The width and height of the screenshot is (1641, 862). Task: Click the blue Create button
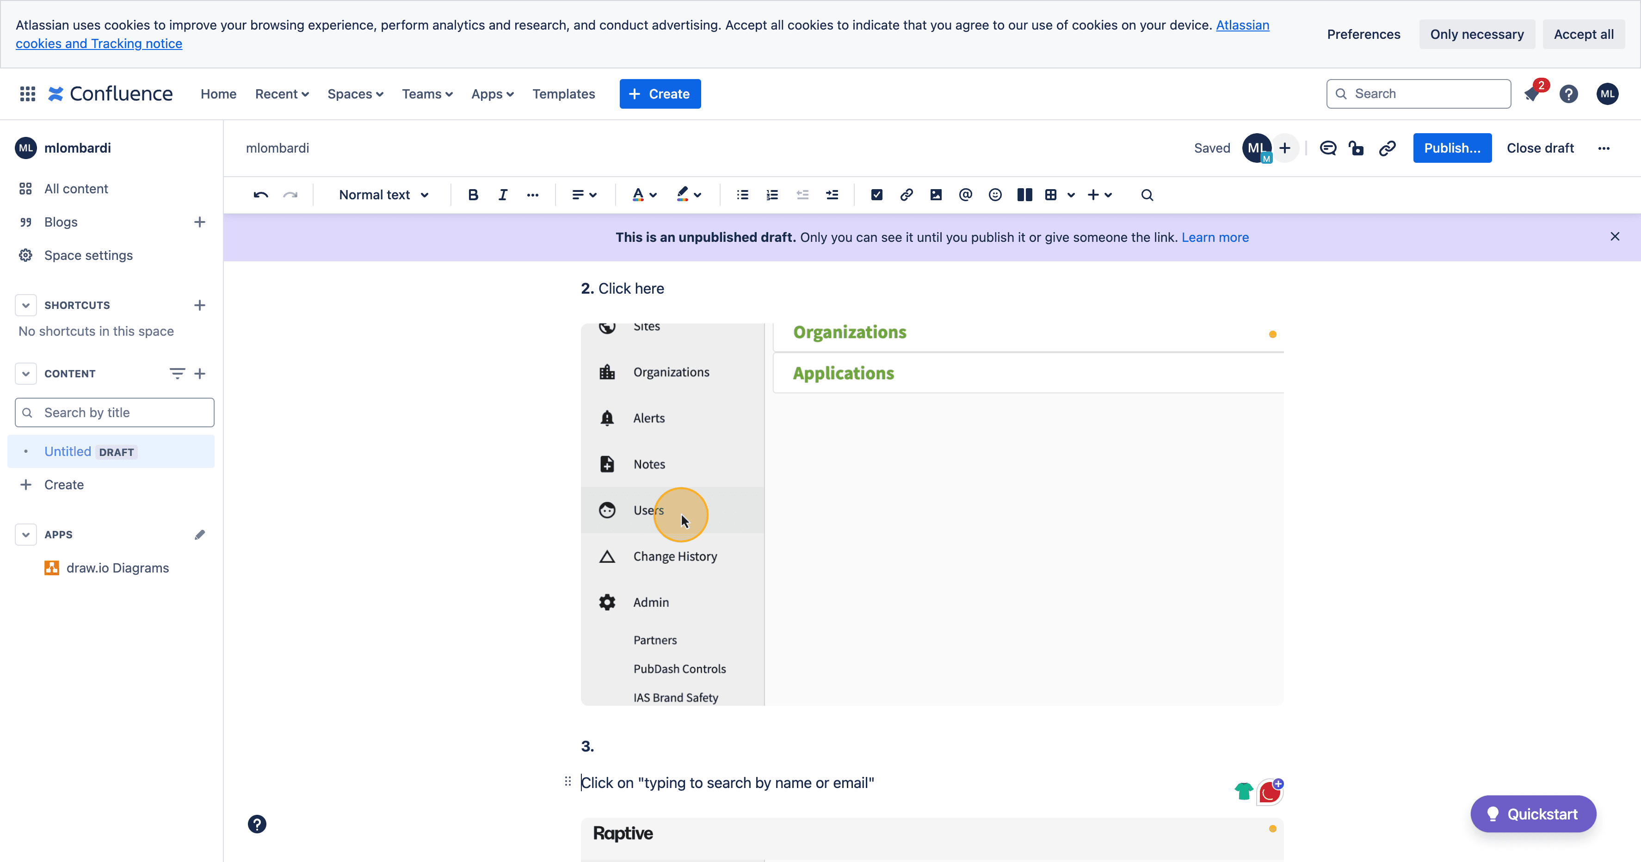(660, 94)
